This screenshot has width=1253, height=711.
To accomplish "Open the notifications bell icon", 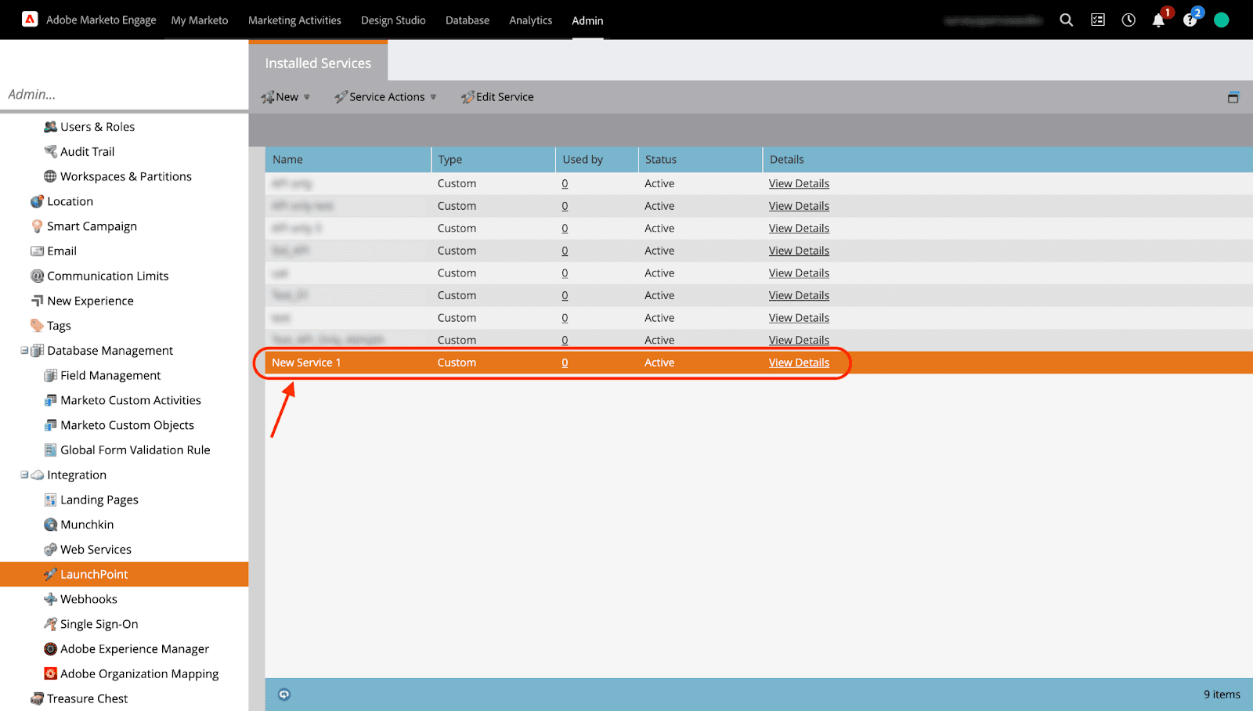I will pyautogui.click(x=1158, y=20).
